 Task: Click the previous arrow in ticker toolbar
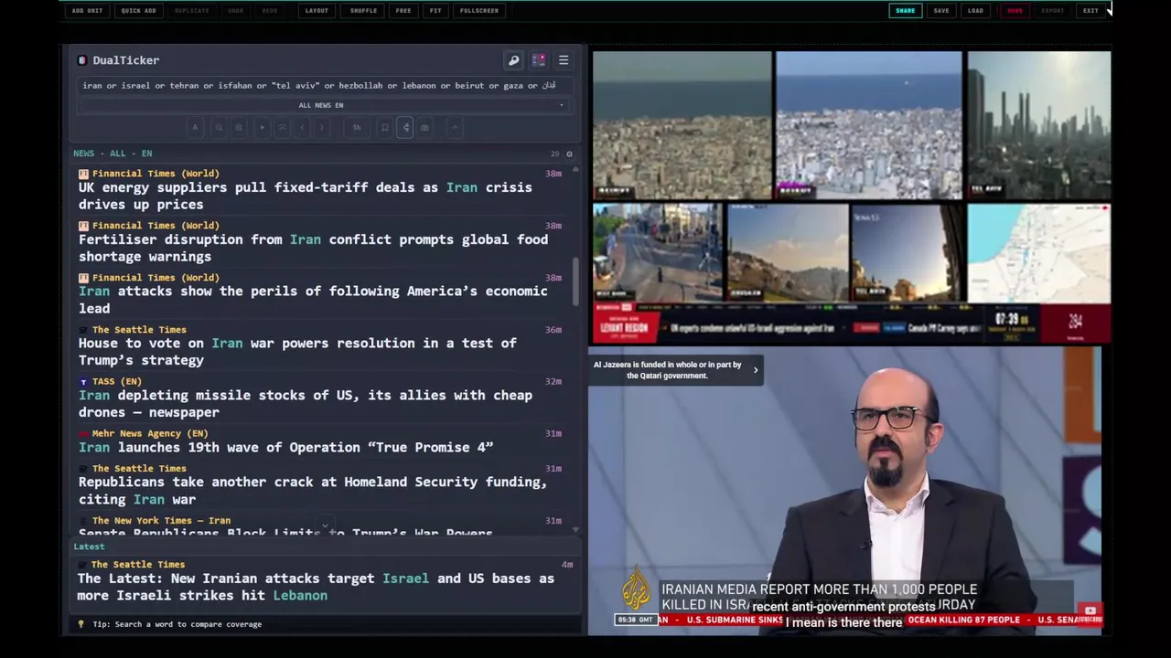303,128
